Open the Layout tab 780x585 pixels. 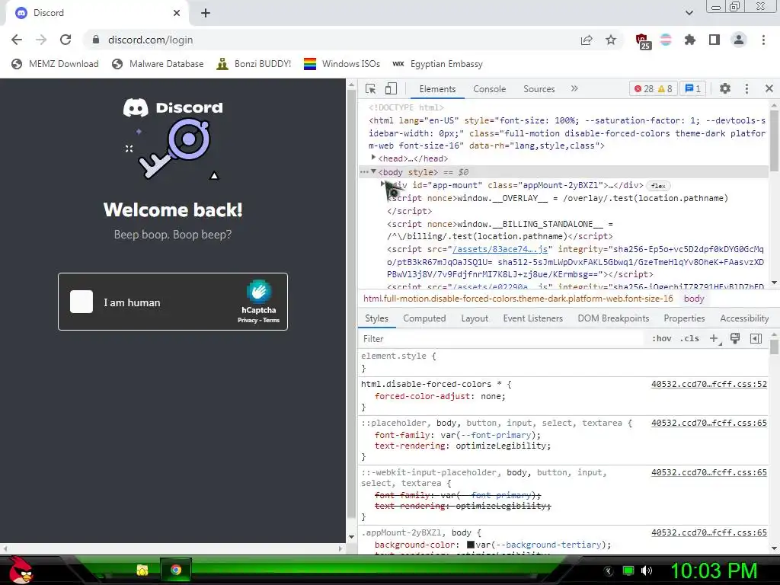point(475,318)
